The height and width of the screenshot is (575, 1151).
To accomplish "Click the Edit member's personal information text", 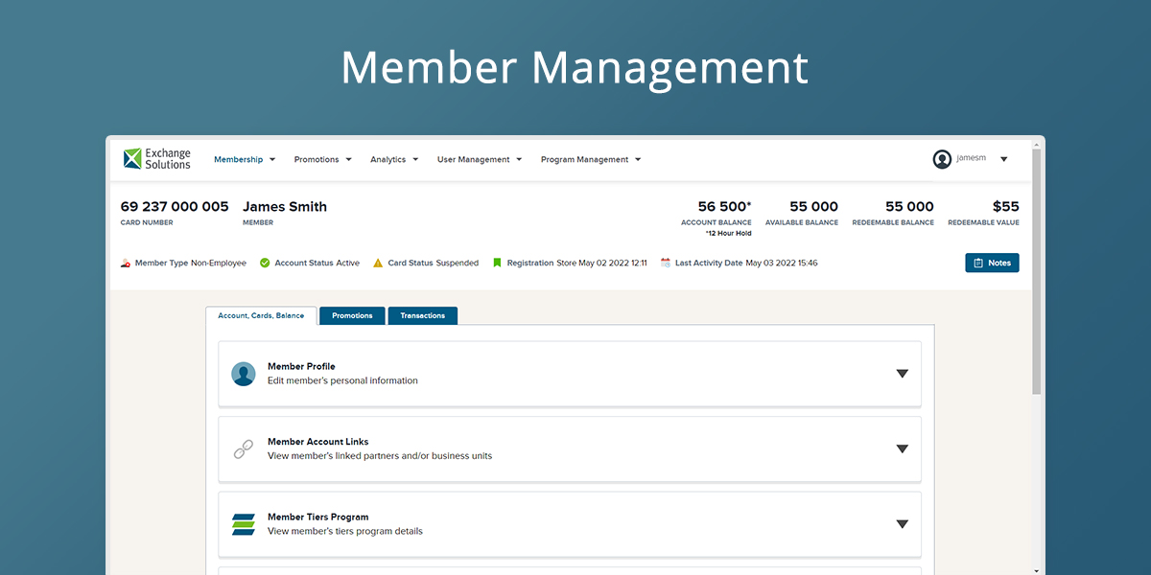I will tap(342, 380).
